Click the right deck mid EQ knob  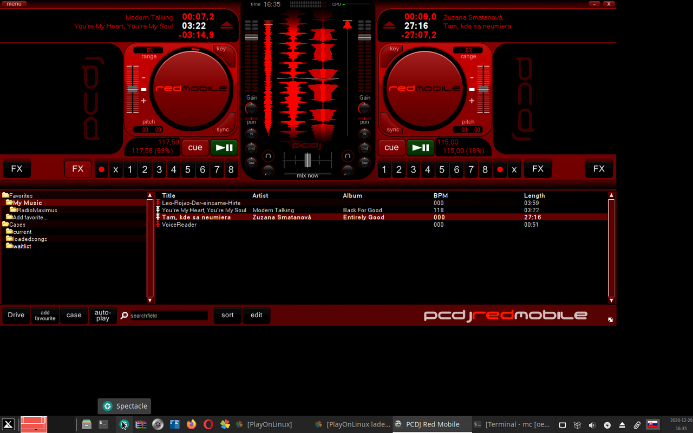364,148
